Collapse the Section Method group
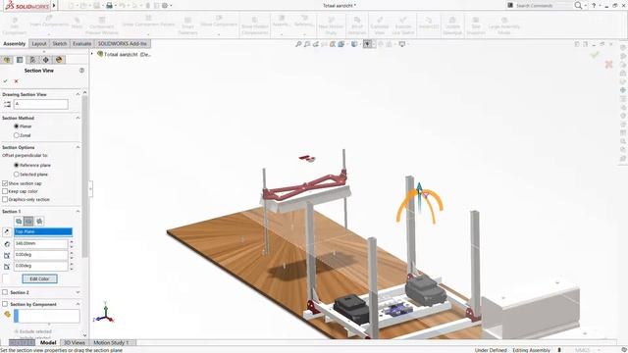Image resolution: width=628 pixels, height=353 pixels. coord(78,118)
